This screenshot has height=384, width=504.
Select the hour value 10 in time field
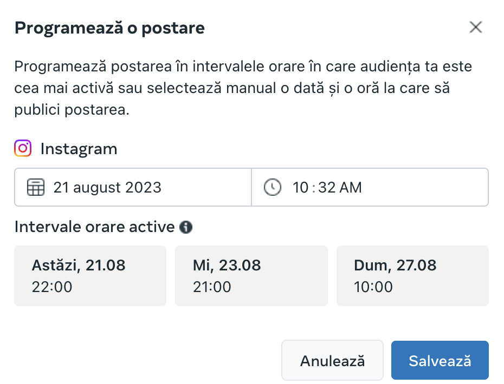(x=301, y=188)
